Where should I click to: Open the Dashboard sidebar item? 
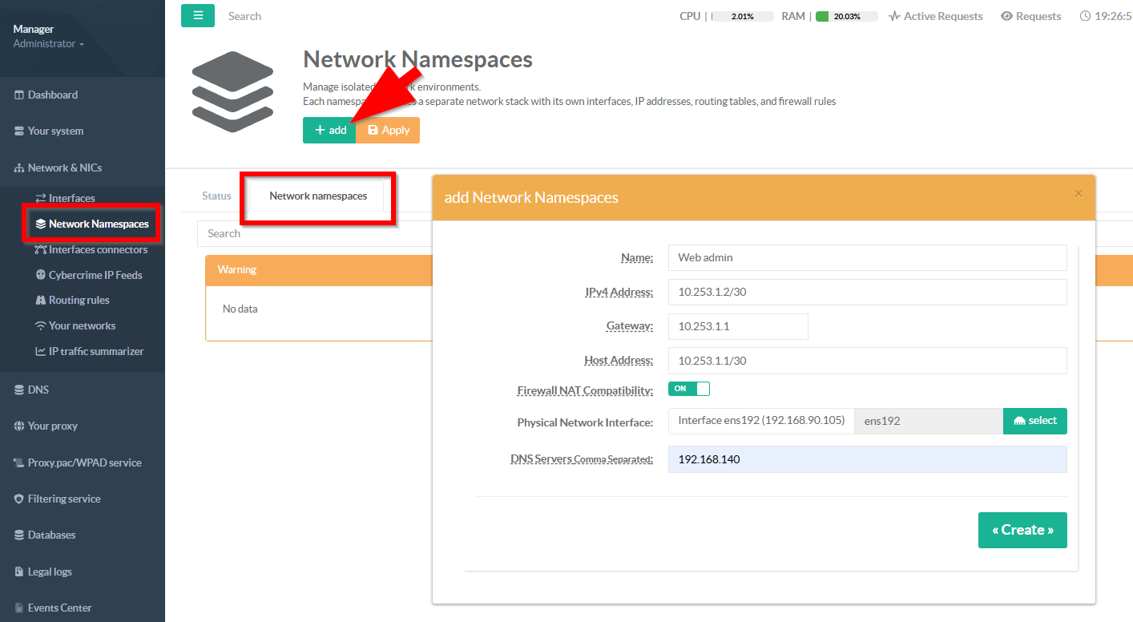click(x=52, y=95)
